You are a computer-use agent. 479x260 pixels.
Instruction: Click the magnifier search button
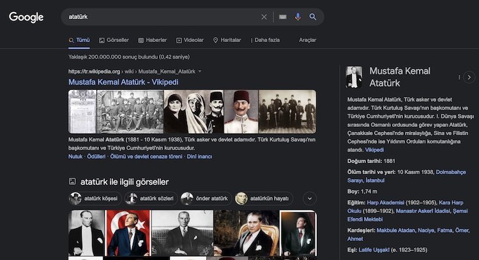[x=312, y=17]
